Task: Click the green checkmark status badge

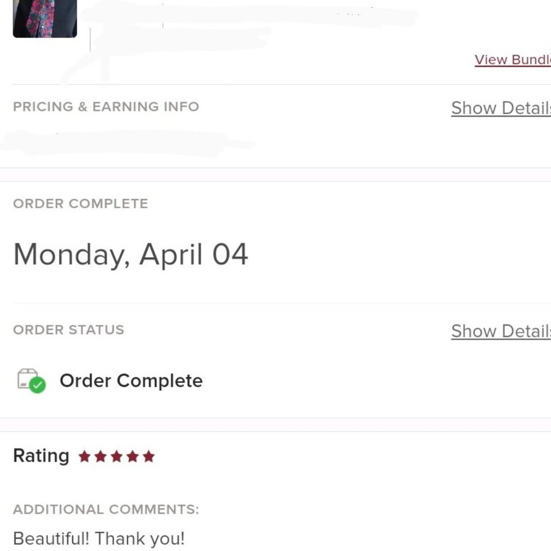Action: point(37,385)
